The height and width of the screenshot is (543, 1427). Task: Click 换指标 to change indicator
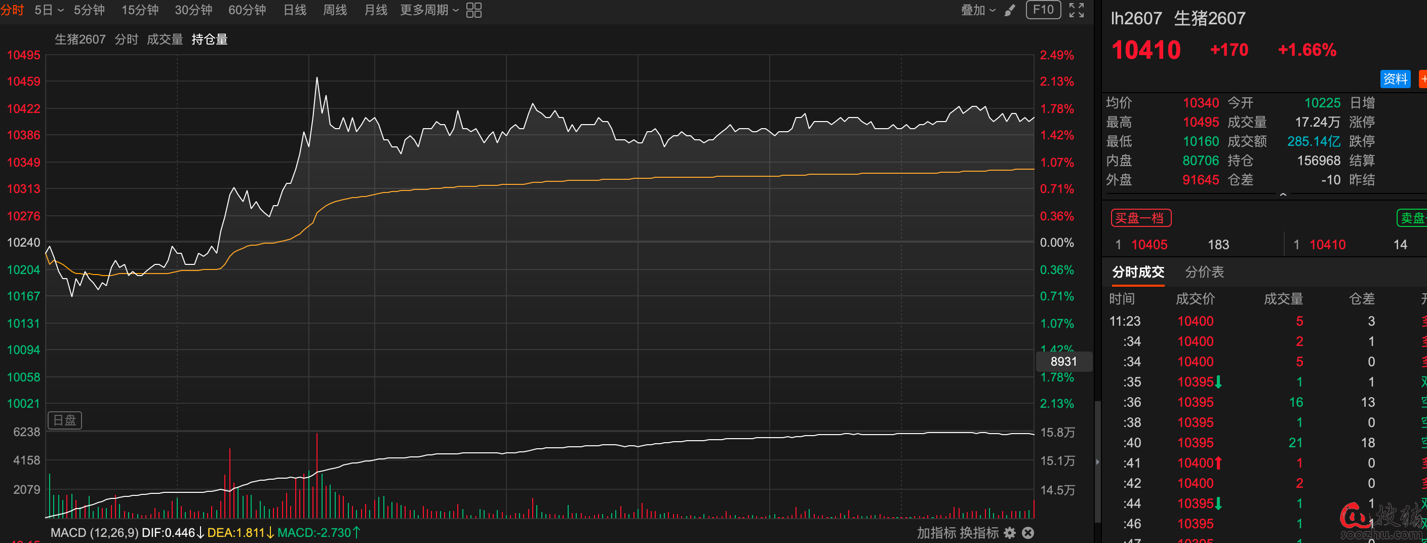(978, 533)
